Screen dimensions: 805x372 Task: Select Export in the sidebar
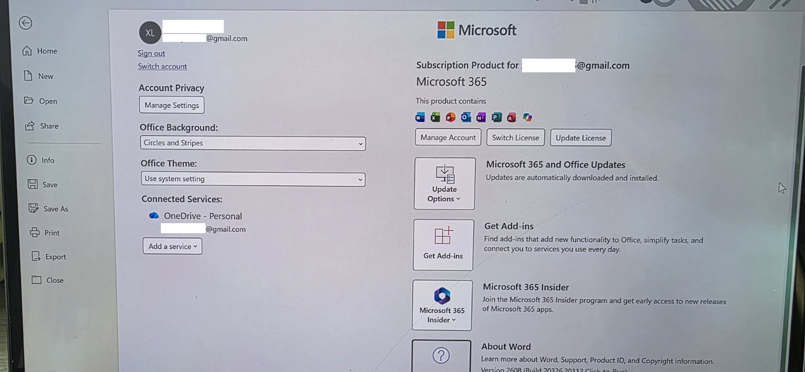click(49, 257)
